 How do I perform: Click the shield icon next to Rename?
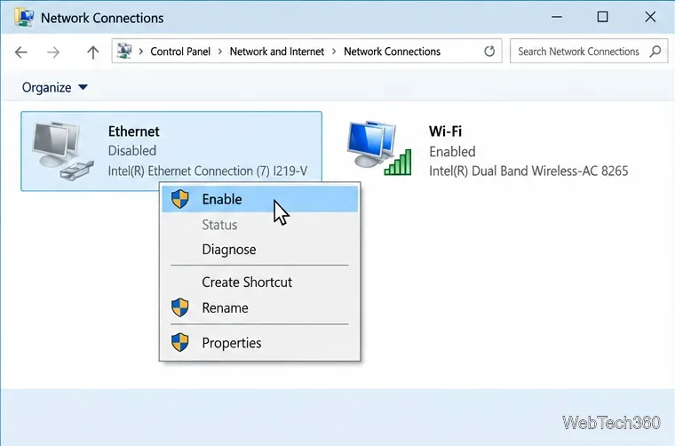point(180,307)
